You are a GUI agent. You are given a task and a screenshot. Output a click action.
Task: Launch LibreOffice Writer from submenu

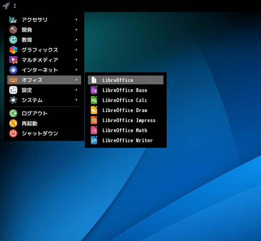coord(126,140)
